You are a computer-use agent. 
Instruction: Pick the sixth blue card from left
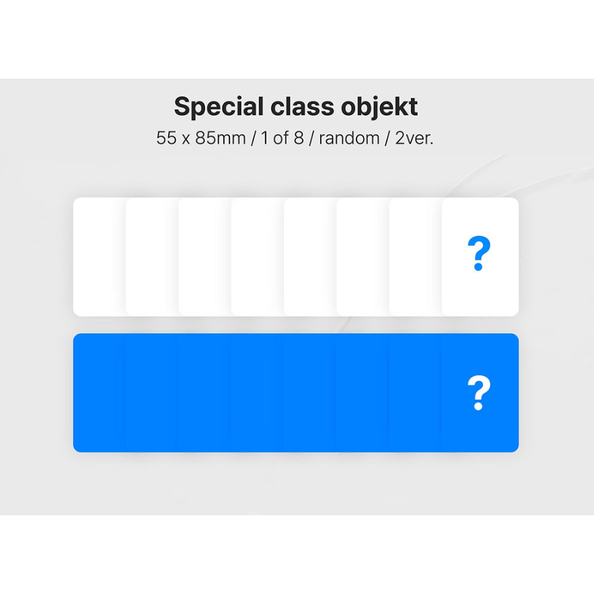point(362,394)
